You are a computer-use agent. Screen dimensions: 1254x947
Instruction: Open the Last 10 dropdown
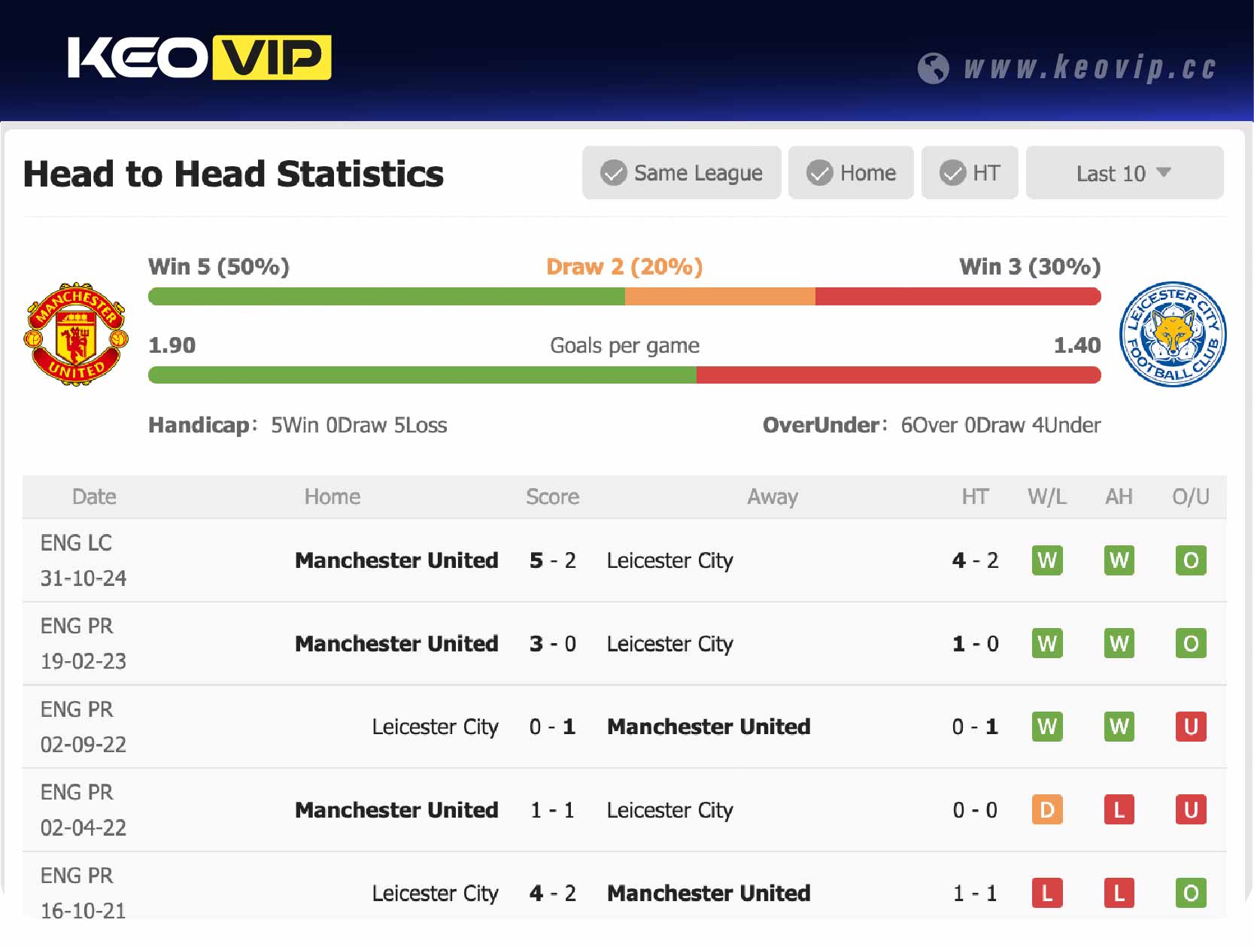[1124, 173]
